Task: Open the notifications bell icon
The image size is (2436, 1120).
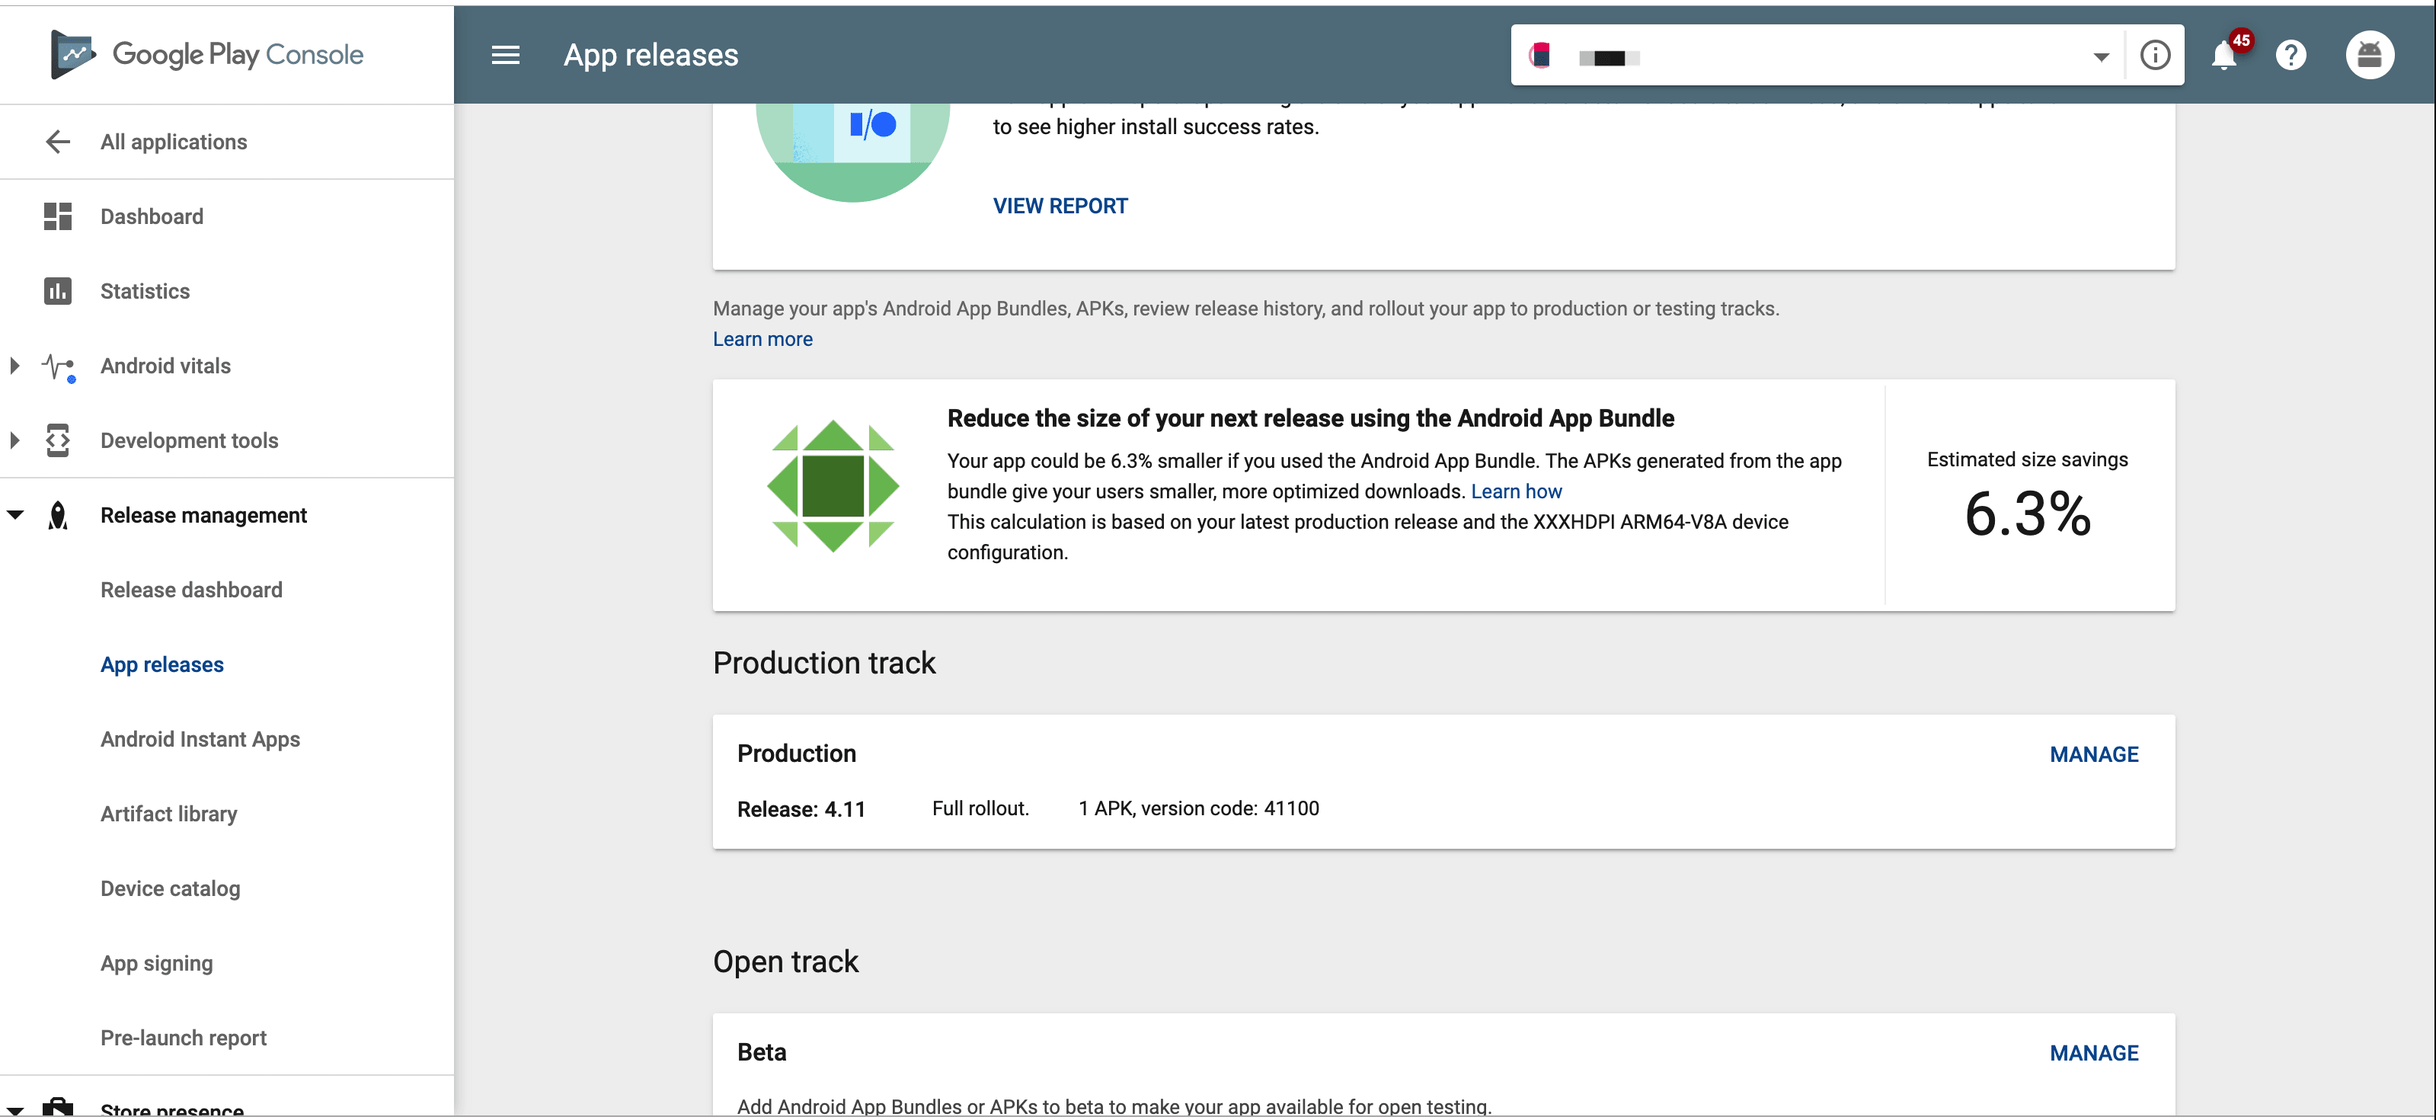Action: pyautogui.click(x=2223, y=56)
